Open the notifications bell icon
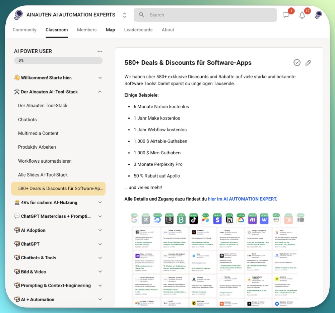Image resolution: width=335 pixels, height=313 pixels. pos(302,15)
